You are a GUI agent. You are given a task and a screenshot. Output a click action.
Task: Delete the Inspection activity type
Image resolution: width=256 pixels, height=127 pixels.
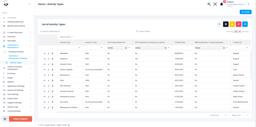52,59
